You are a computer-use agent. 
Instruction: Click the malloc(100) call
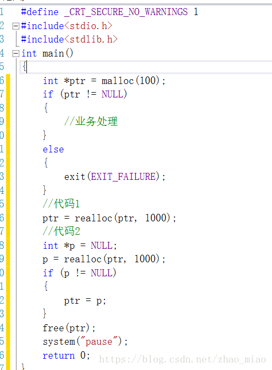(130, 81)
